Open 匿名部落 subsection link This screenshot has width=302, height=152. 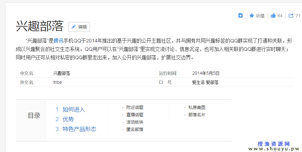coord(135,129)
